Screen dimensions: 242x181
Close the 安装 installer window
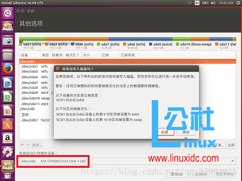18,11
